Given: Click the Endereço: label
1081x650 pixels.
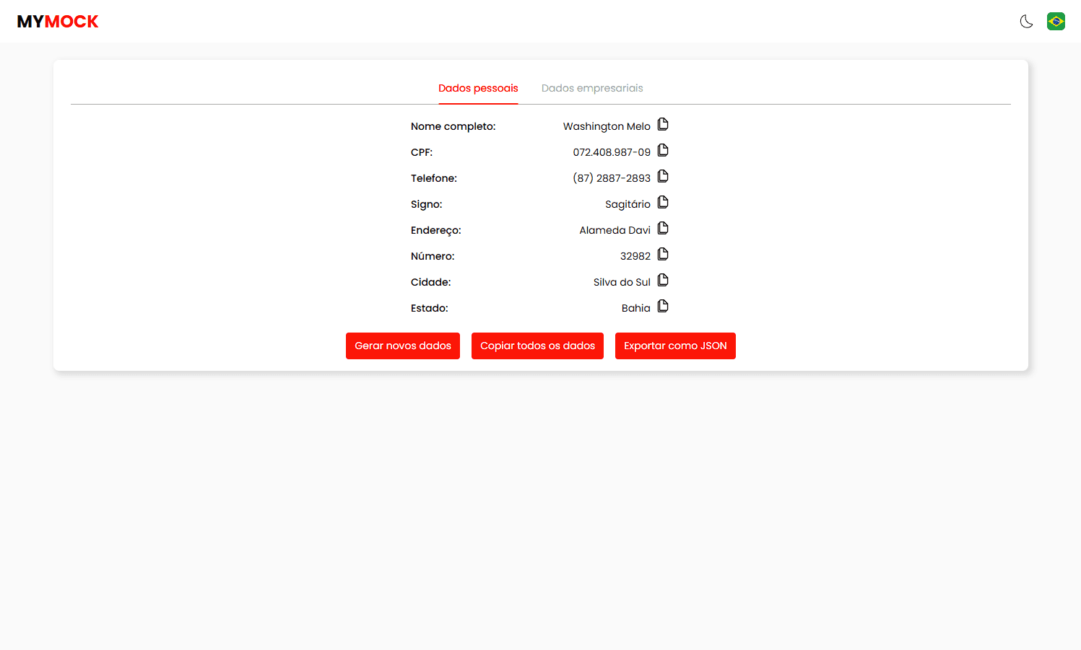Looking at the screenshot, I should [436, 230].
